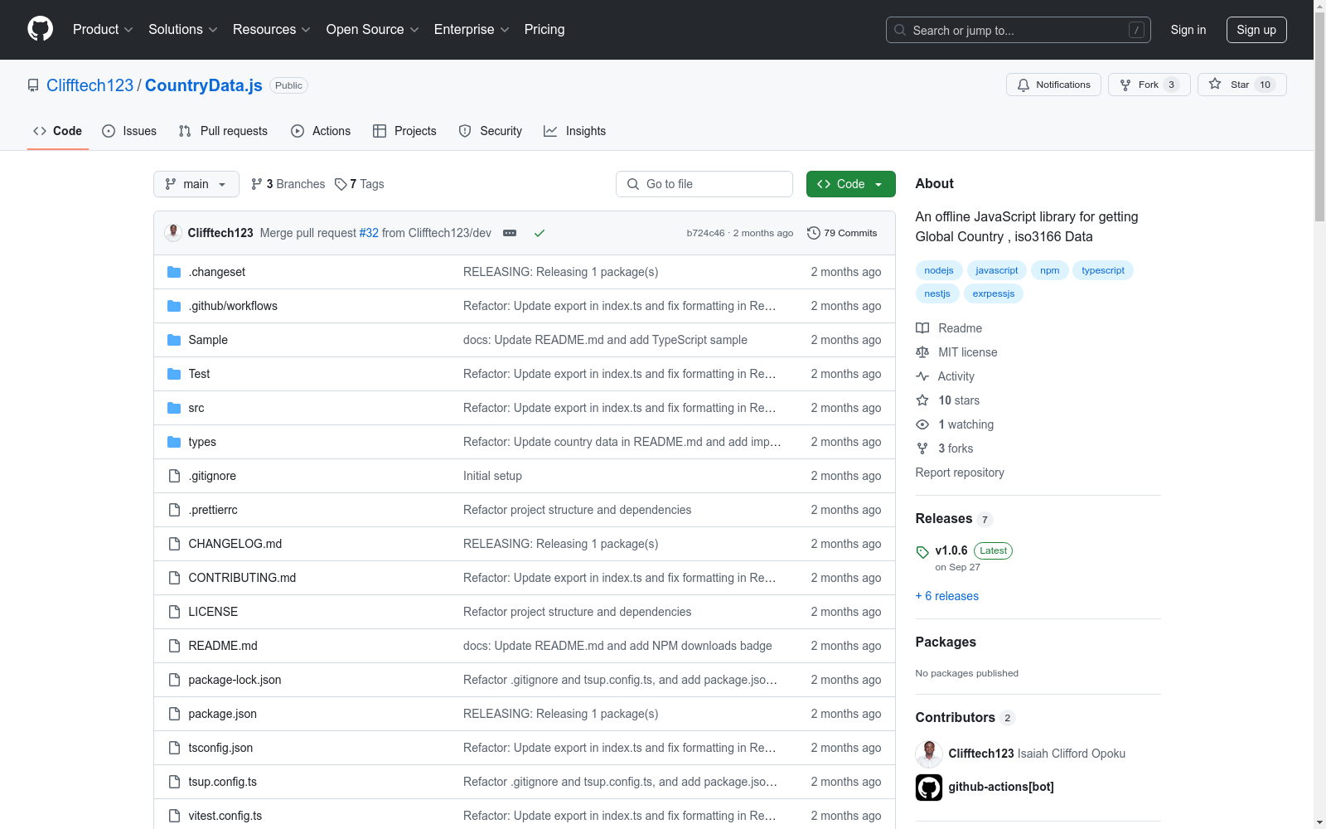Click the GitHub logo icon
Image resolution: width=1326 pixels, height=829 pixels.
coord(40,29)
